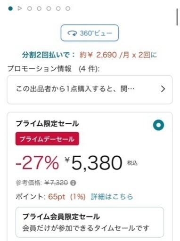Click the プライム会員限定セール info box
180x241 pixels.
coord(90,222)
